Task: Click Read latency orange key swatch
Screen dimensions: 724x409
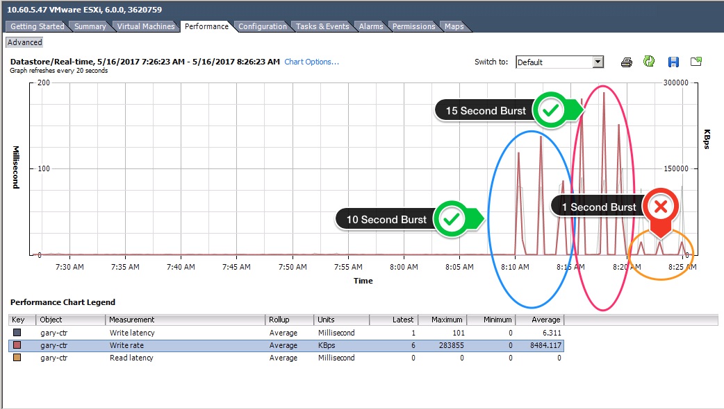Action: click(x=17, y=358)
